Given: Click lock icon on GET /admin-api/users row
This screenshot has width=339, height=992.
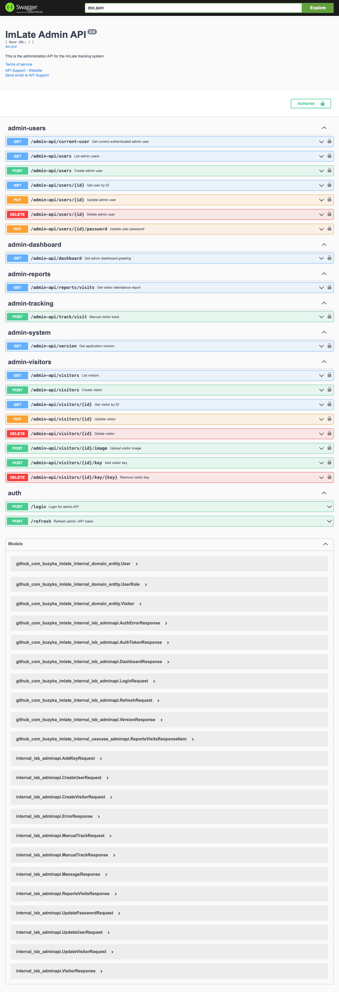Looking at the screenshot, I should [329, 156].
